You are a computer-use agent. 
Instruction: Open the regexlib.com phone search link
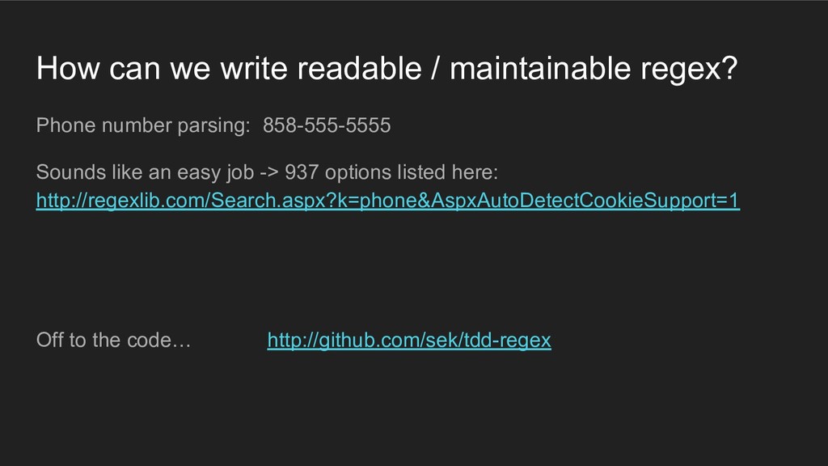(388, 201)
